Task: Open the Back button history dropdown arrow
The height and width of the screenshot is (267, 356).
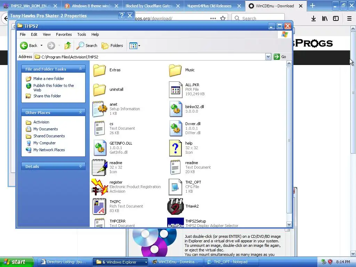Action: click(42, 46)
